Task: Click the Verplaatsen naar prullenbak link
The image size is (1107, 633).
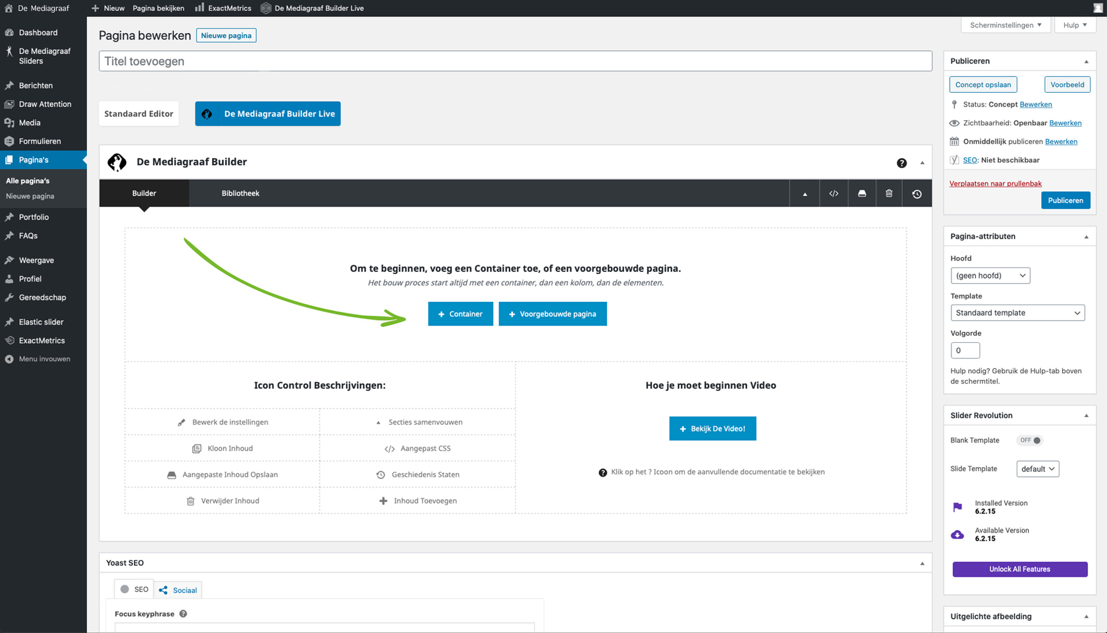Action: pyautogui.click(x=995, y=184)
